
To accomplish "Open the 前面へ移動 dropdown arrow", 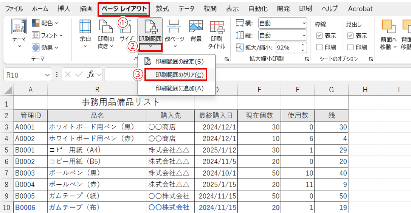I will coord(395,47).
